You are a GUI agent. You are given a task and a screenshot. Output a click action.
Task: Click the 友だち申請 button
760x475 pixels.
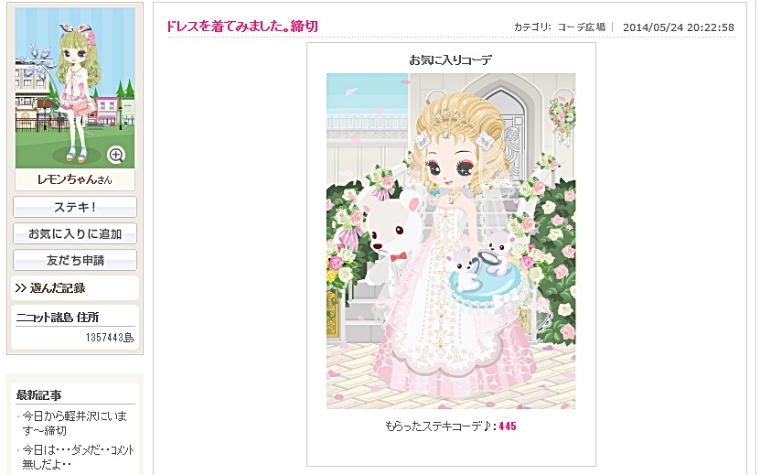75,260
